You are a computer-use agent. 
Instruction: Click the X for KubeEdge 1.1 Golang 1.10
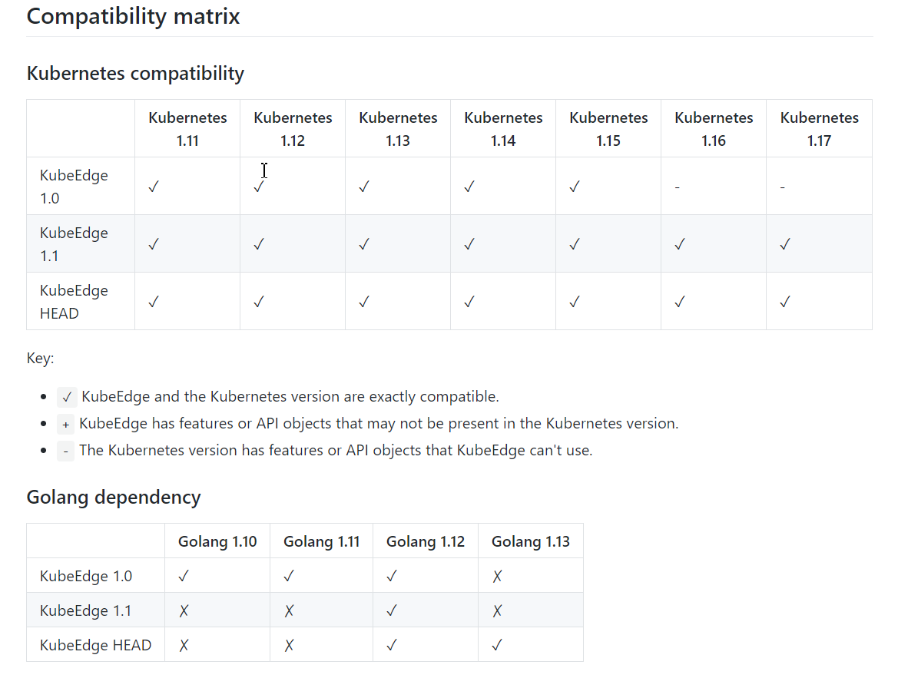point(184,611)
